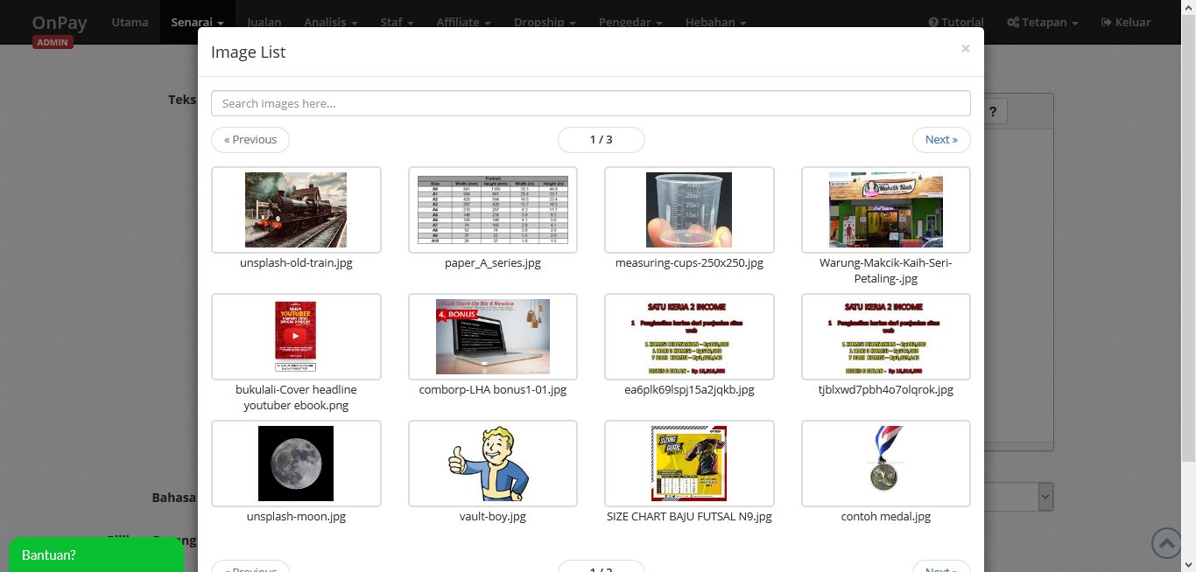Go to the Utama menu item
Viewport: 1196px width, 572px height.
(x=130, y=22)
